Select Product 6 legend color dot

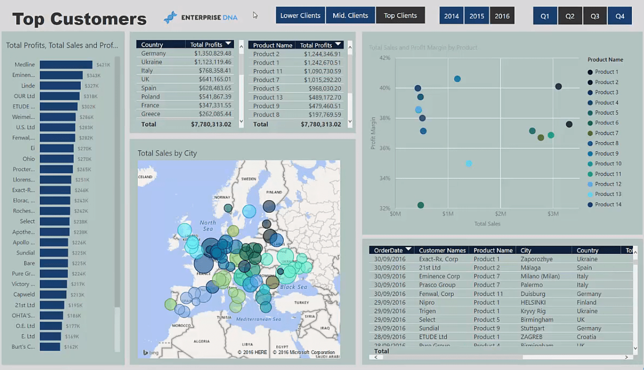coord(590,123)
